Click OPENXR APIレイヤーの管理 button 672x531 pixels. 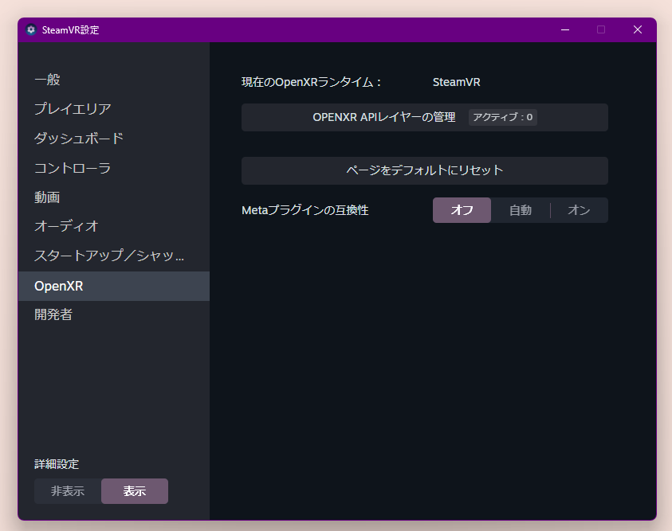pos(424,117)
